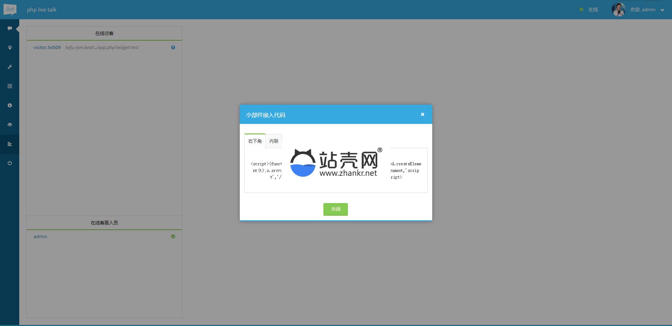The image size is (672, 326).
Task: Click the QR code sidebar icon
Action: click(10, 86)
